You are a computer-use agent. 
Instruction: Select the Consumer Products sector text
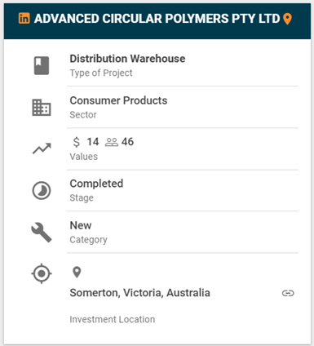click(118, 100)
